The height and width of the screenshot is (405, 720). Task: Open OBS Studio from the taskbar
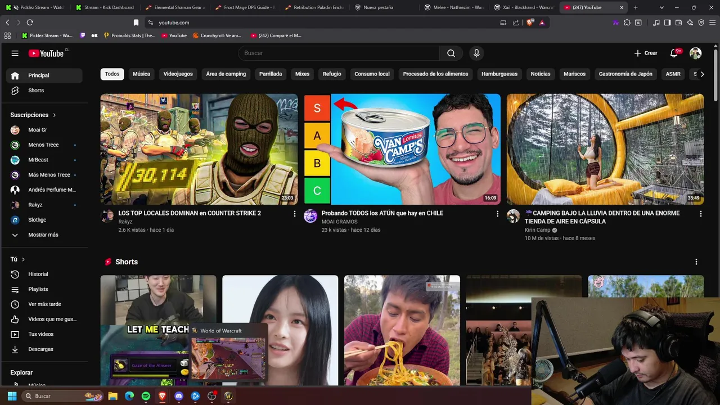(x=211, y=396)
